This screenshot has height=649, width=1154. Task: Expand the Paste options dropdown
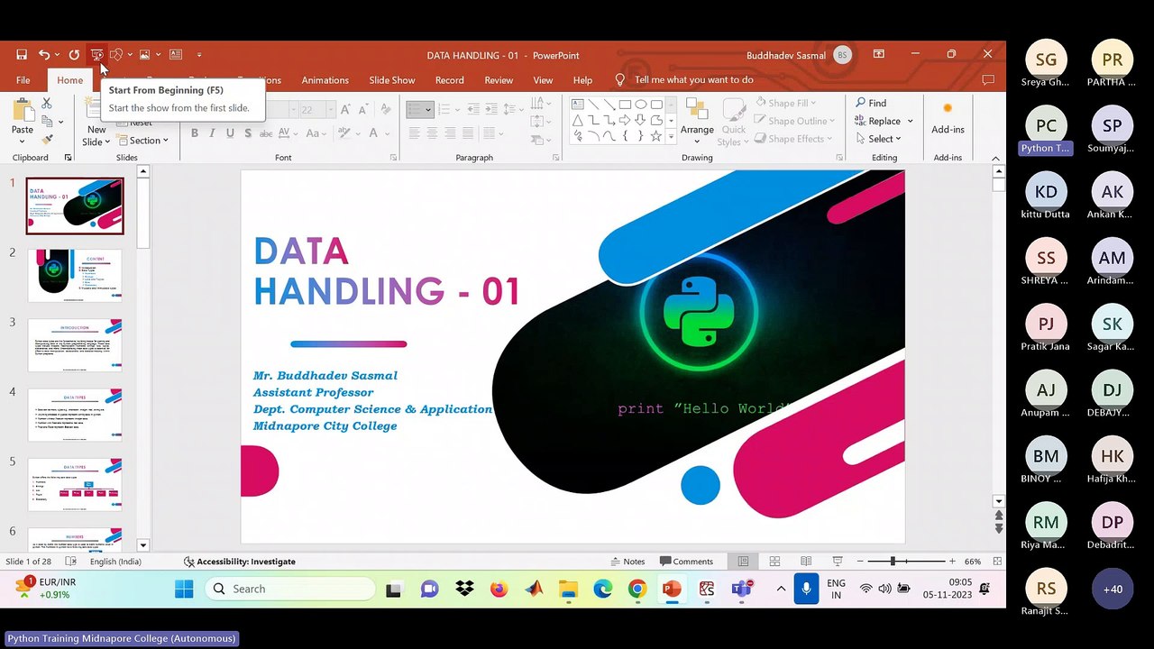click(23, 142)
